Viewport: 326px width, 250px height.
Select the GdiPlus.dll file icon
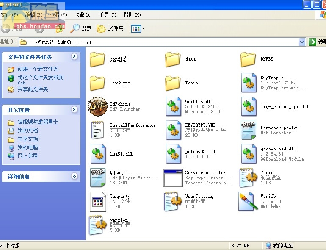pos(173,106)
